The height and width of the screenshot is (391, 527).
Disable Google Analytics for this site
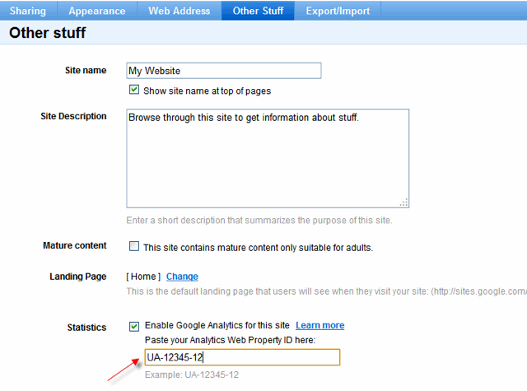coord(134,326)
